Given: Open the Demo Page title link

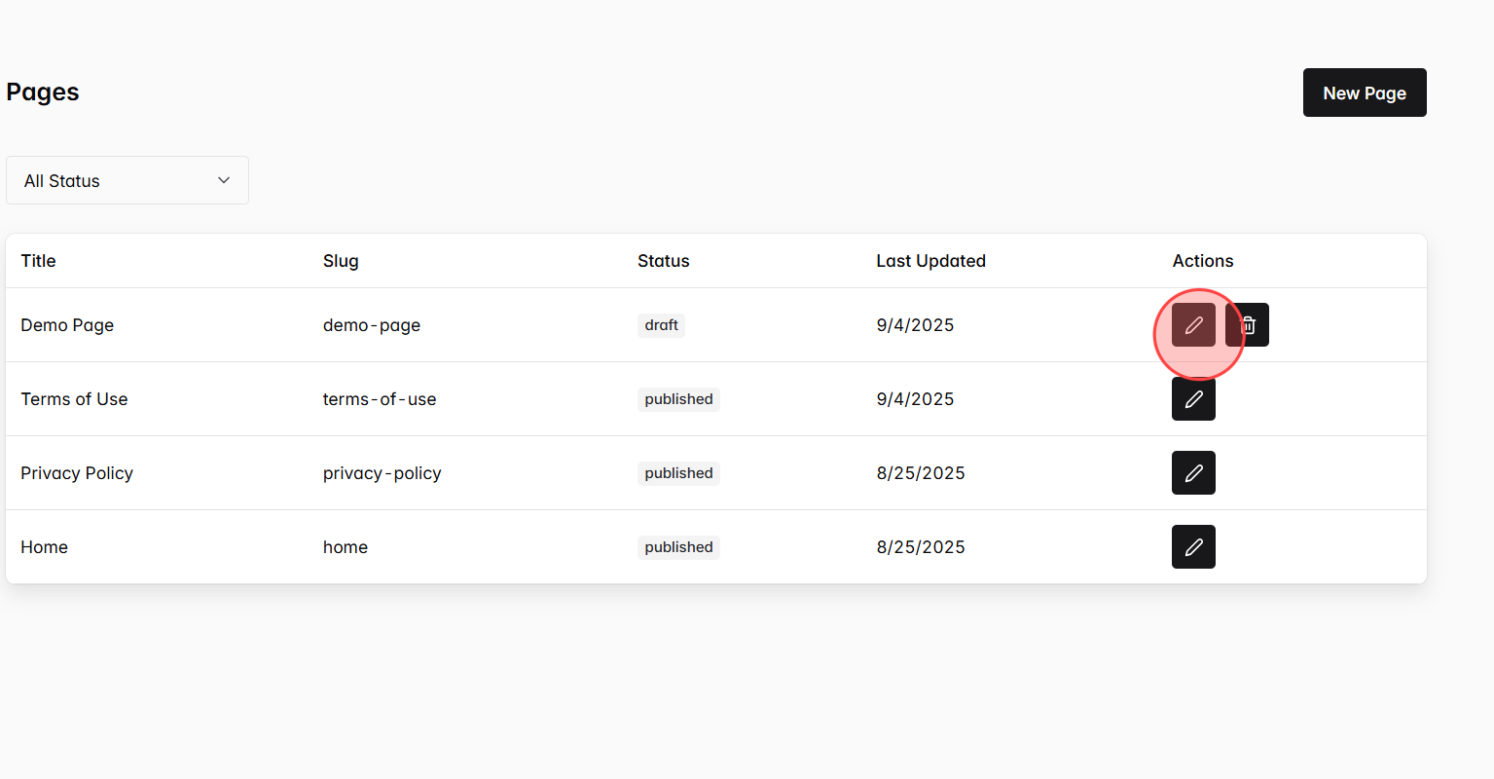Looking at the screenshot, I should coord(67,324).
